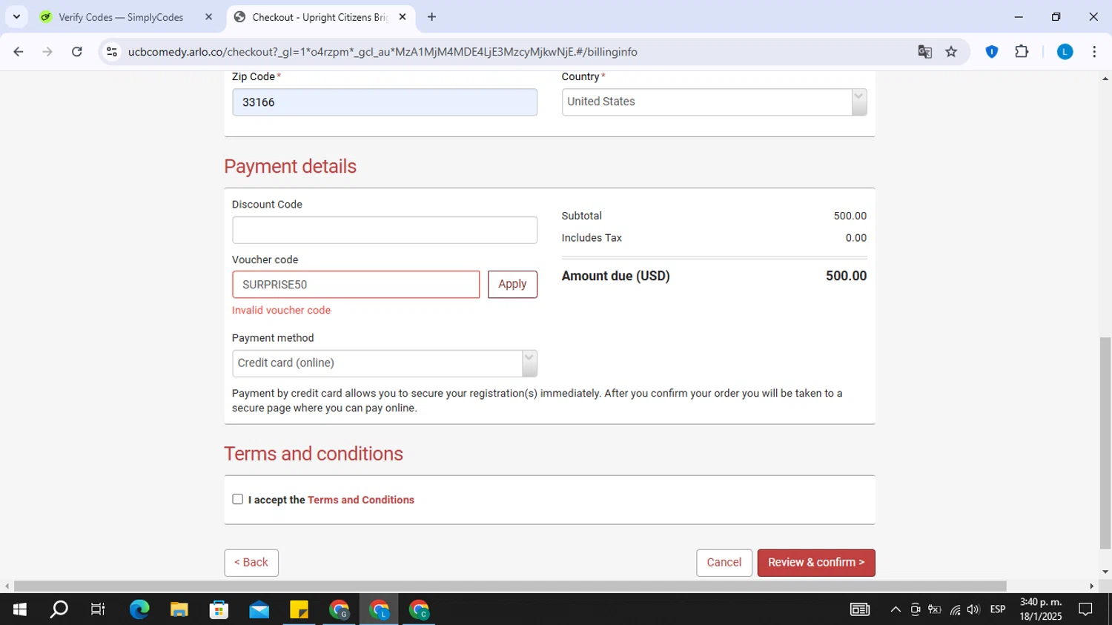Click the Subtotal label
Viewport: 1112px width, 625px height.
point(582,216)
